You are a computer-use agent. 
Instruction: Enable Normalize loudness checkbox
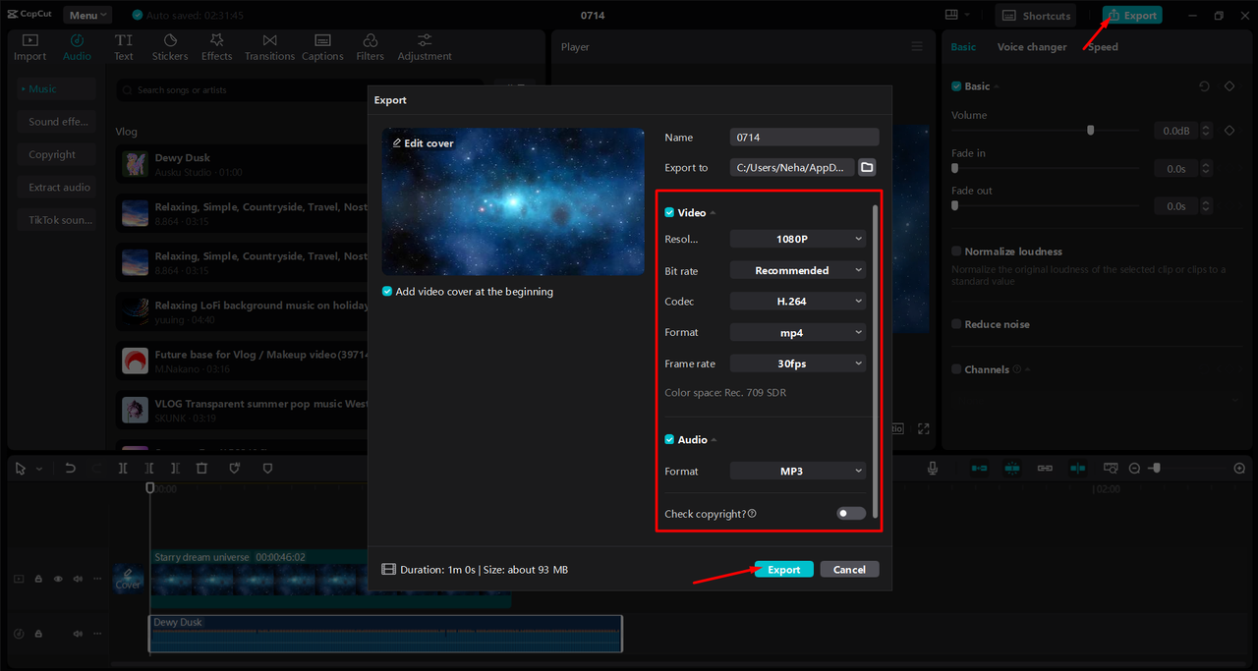click(x=956, y=252)
